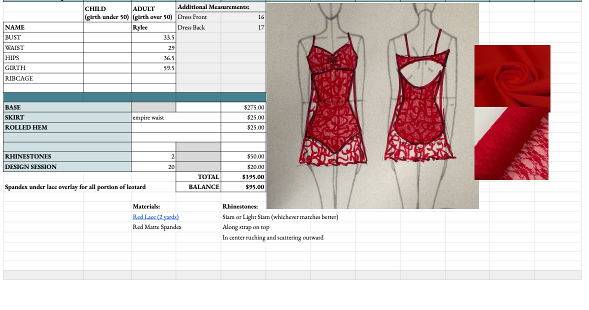This screenshot has width=589, height=310.
Task: Select bust value 33.5
Action: (x=153, y=37)
